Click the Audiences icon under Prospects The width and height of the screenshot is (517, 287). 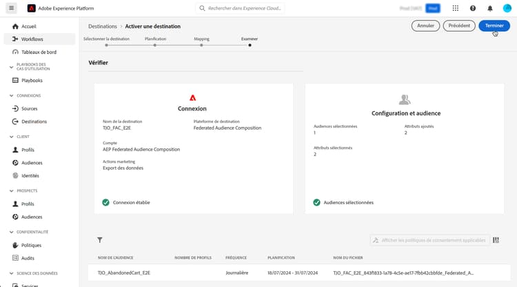click(15, 217)
